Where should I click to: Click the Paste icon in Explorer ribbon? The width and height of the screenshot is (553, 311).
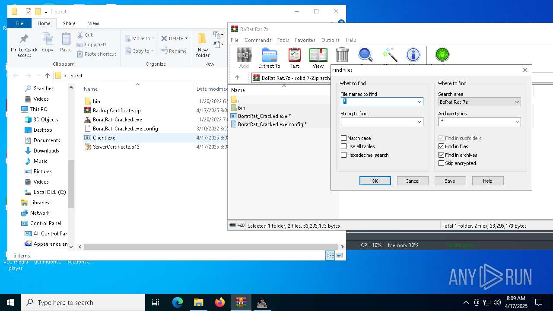tap(66, 43)
